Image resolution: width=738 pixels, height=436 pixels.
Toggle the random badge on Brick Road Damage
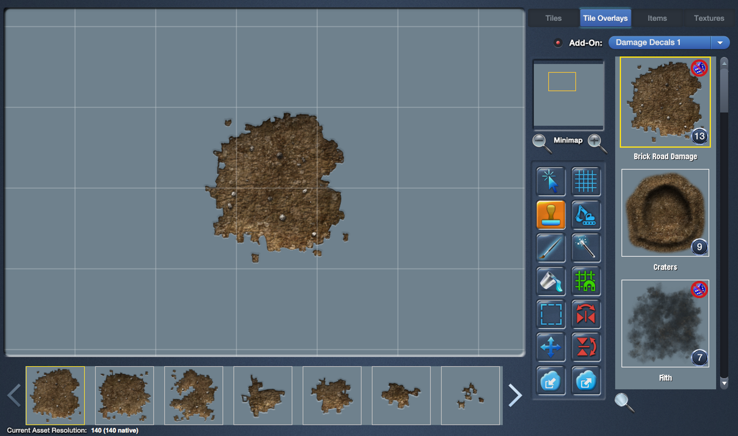pos(699,68)
